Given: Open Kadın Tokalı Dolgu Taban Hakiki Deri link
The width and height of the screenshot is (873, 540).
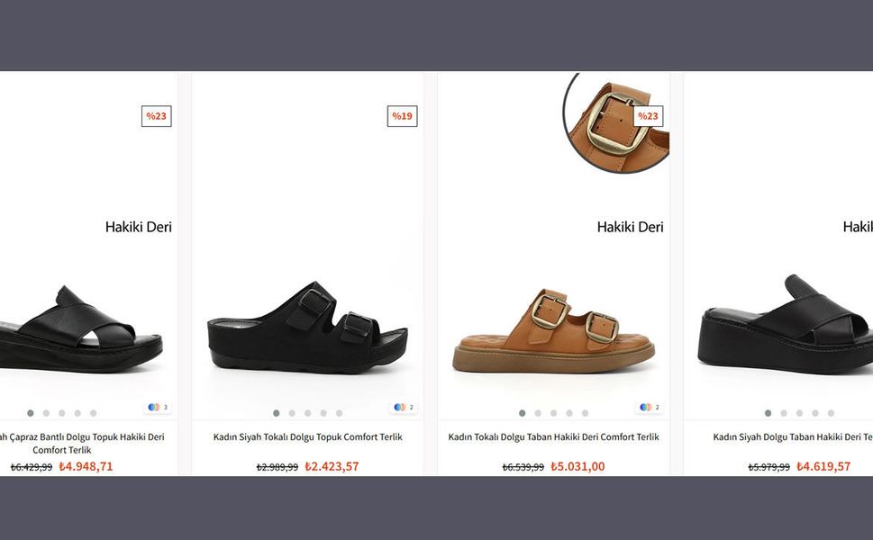Looking at the screenshot, I should 553,437.
